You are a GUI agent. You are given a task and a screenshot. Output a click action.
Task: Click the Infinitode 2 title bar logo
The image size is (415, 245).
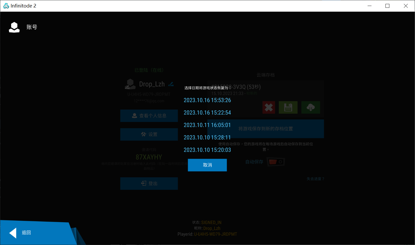6,6
